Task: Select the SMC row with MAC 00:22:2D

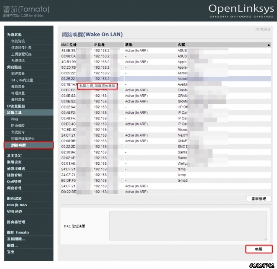Action: pos(166,147)
